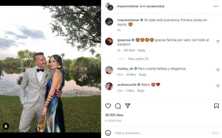Screen dimensions: 222x138
Task: Open guaynaa's profile picture
Action: click(x=109, y=41)
